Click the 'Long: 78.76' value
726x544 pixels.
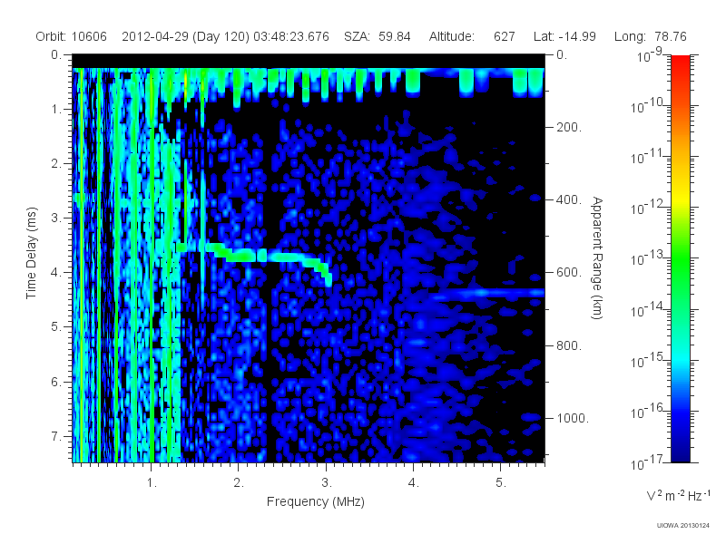[650, 36]
